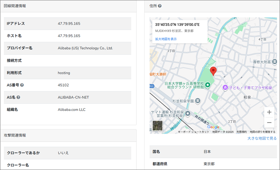The width and height of the screenshot is (280, 170).
Task: Click the ALIBABA-CN-NET AS name value
Action: 73,97
